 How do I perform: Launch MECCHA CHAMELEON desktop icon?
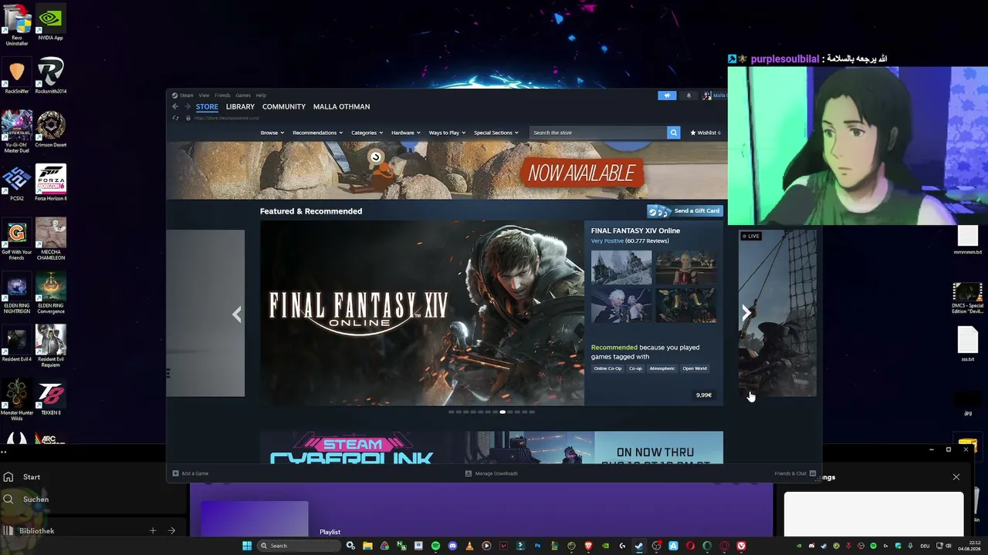click(50, 240)
